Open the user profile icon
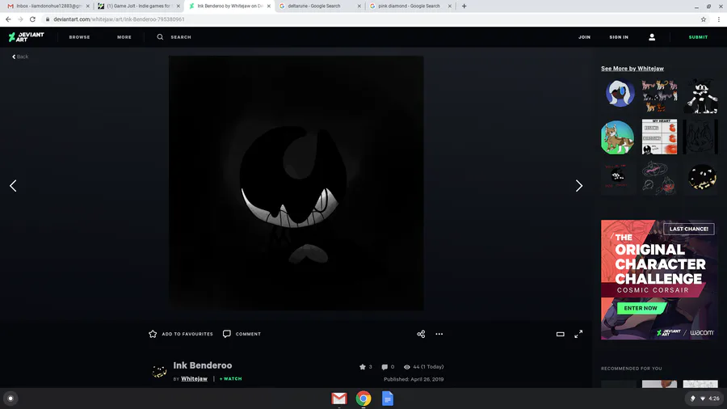 (651, 37)
